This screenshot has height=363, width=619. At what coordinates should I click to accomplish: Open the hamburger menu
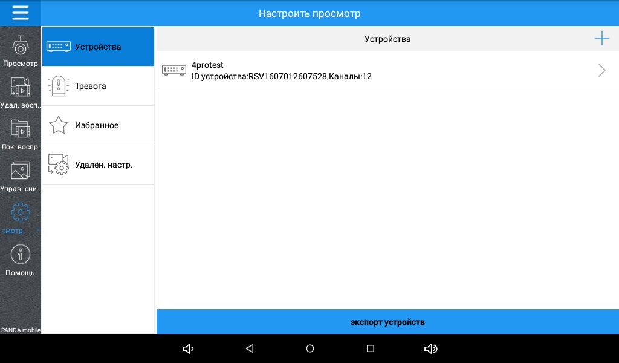coord(21,13)
